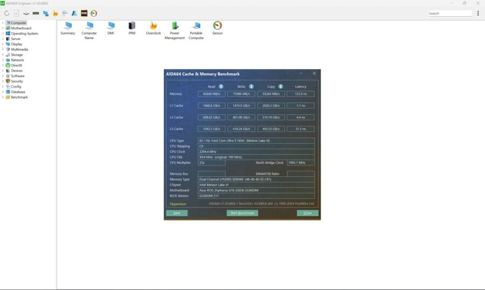Click the info icon next to Copy
Viewport: 485px width, 290px height.
click(281, 86)
